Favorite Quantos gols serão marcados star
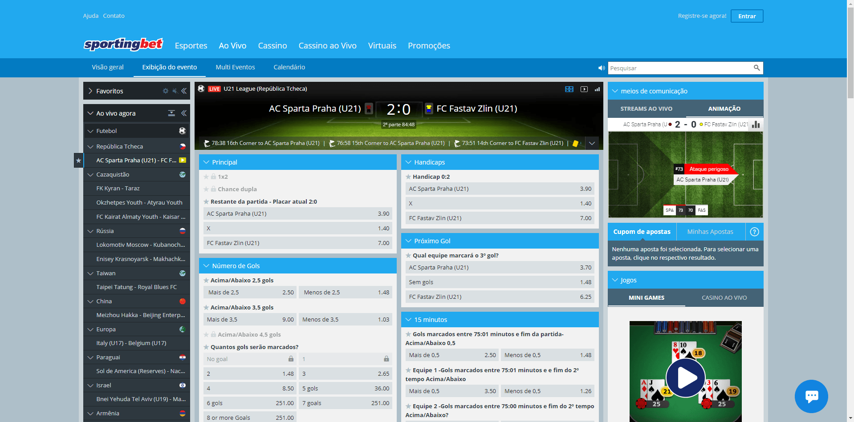 pyautogui.click(x=206, y=347)
